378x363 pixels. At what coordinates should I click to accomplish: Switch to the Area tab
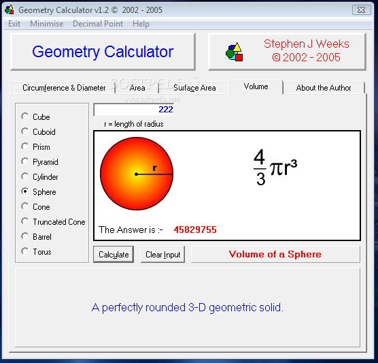tap(137, 88)
